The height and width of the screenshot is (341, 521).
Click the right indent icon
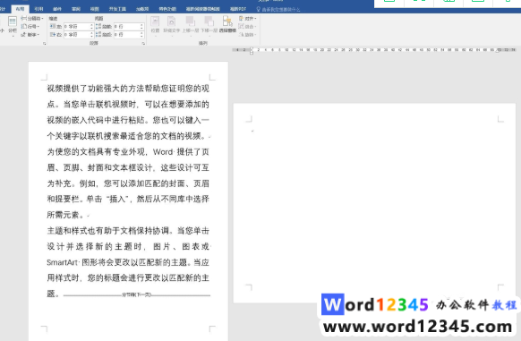click(x=53, y=34)
